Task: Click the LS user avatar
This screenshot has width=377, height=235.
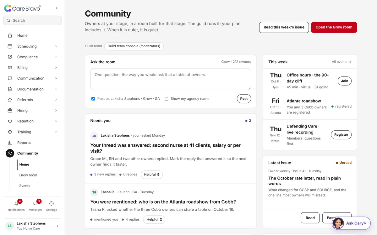Action: coord(10,226)
